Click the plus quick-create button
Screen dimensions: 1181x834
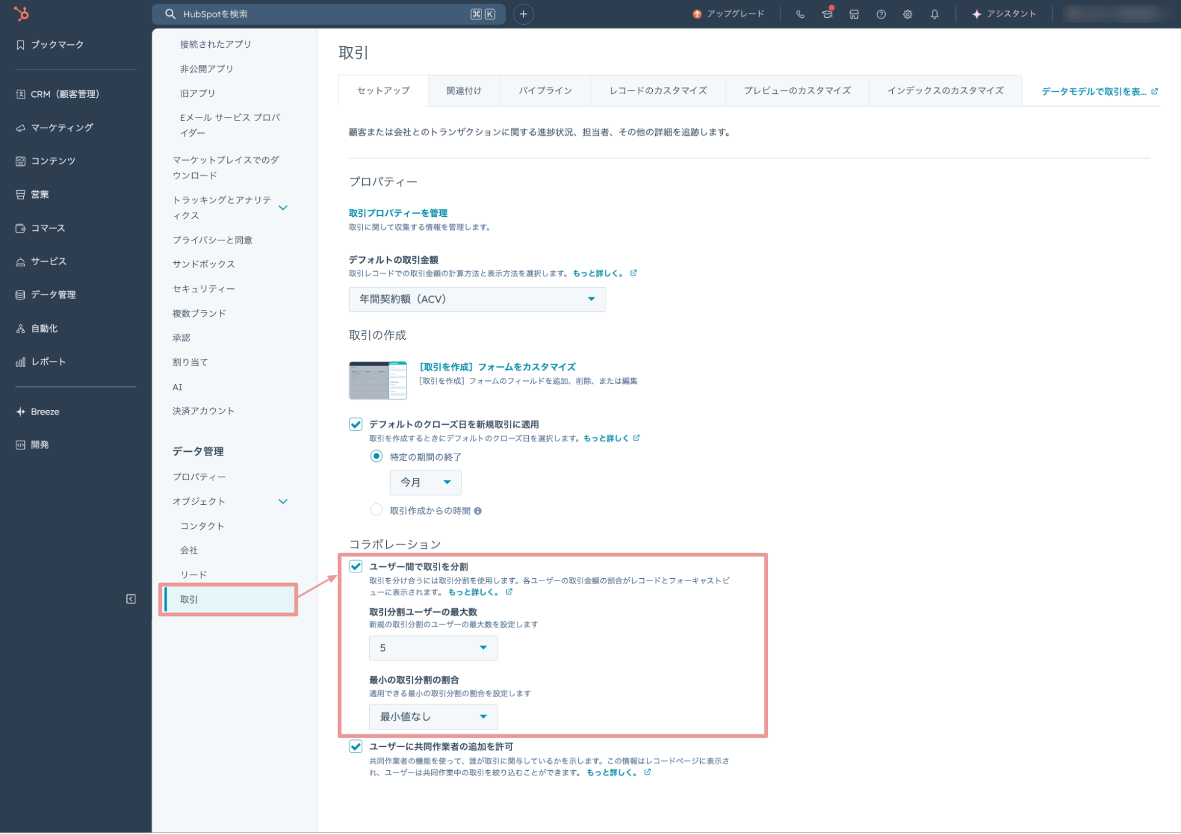[523, 14]
